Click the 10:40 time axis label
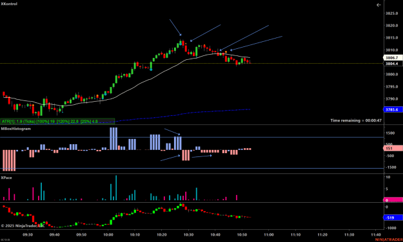 pyautogui.click(x=215, y=235)
